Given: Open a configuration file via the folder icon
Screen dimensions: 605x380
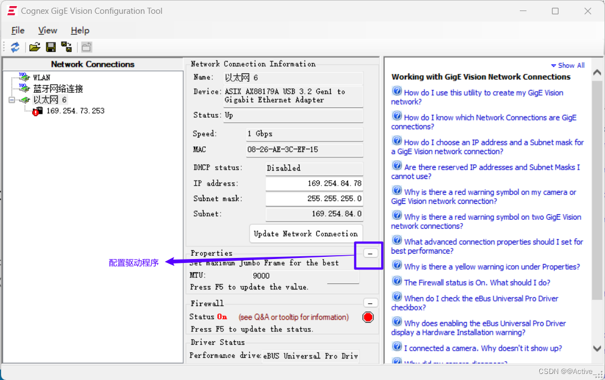Looking at the screenshot, I should (34, 47).
